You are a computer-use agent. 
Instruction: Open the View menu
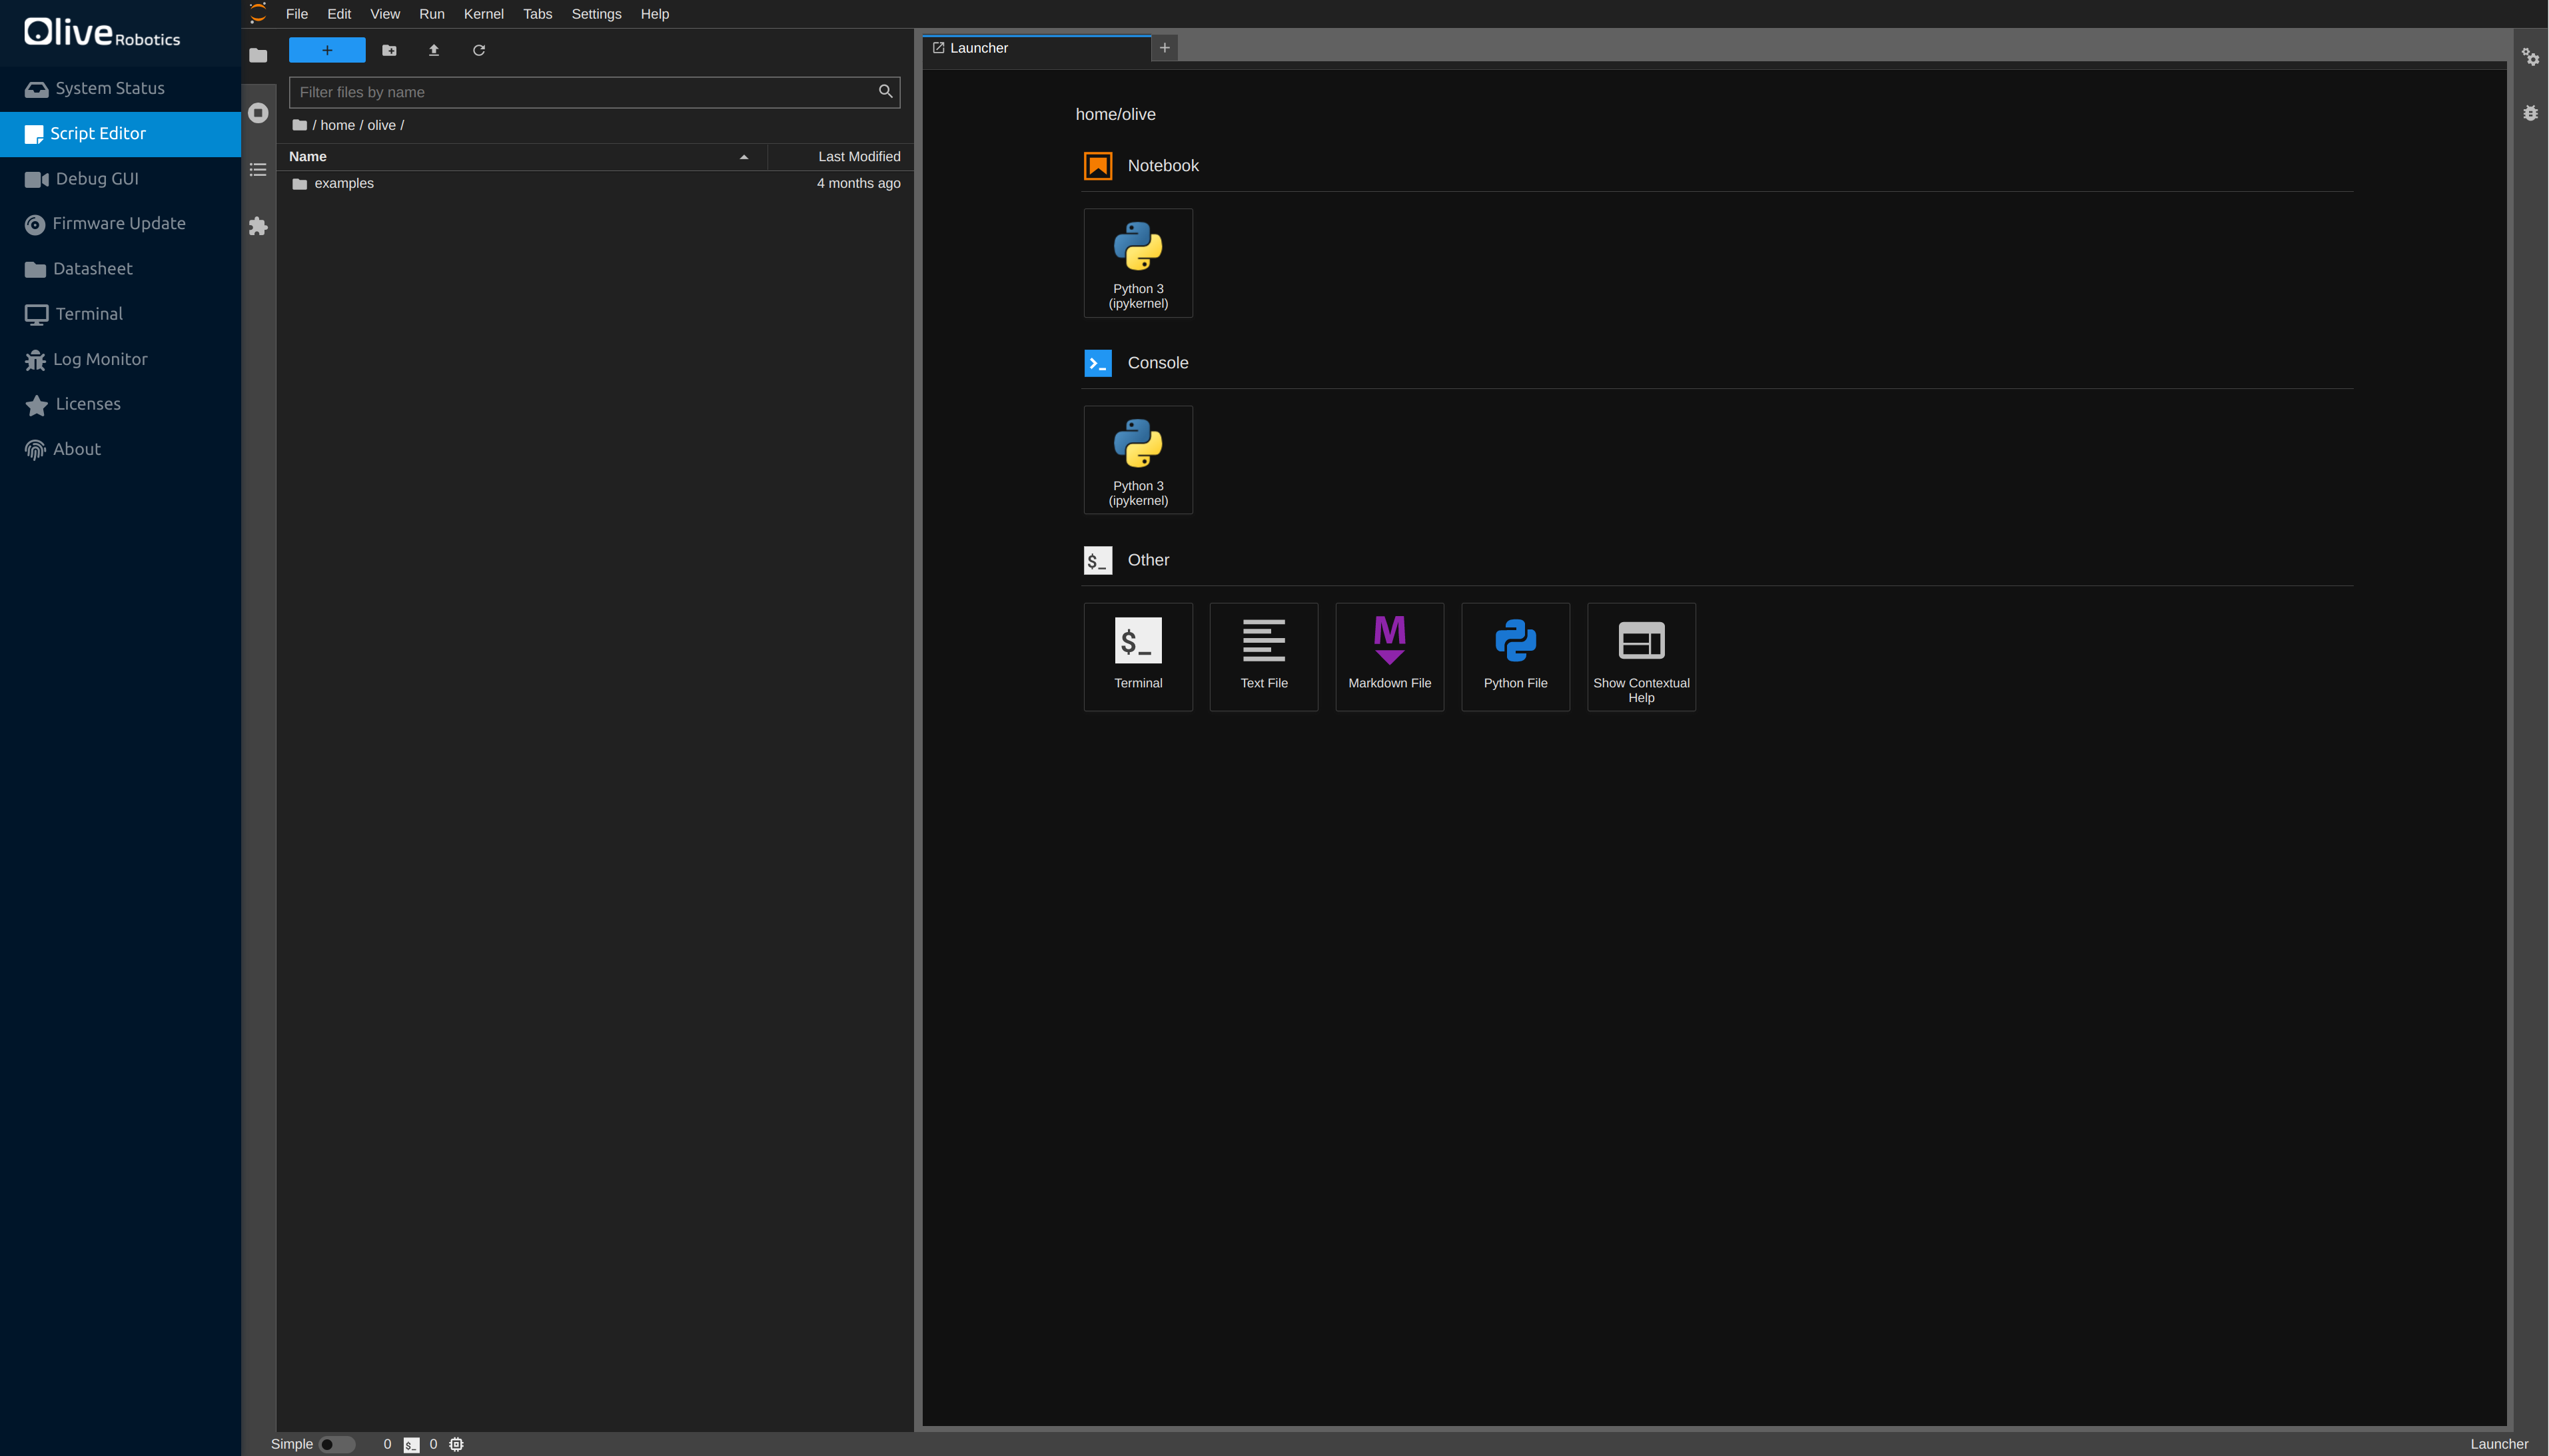[385, 14]
